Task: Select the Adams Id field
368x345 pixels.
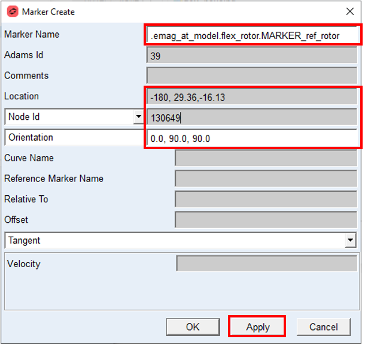Action: (x=252, y=55)
